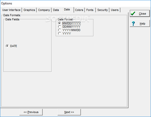Screen dimensions: 151x117
Task: Go to the Company tab
Action: [x=44, y=10]
